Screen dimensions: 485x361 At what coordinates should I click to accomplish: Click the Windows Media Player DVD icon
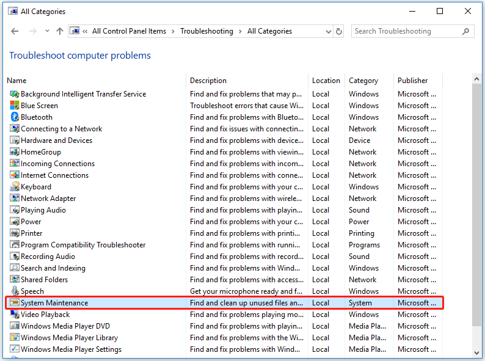pos(15,326)
